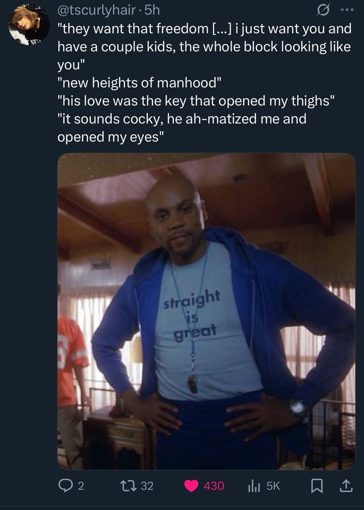Bookmark this post

(x=316, y=486)
